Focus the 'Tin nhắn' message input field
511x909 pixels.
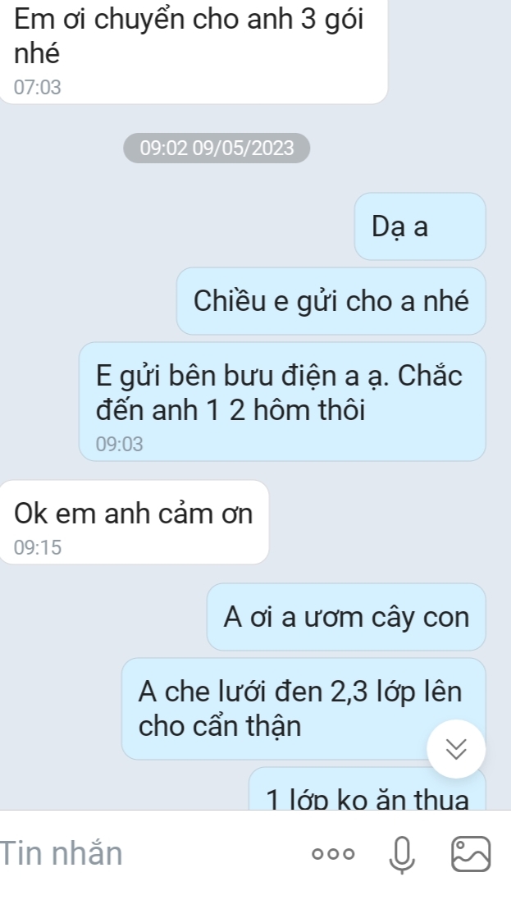pyautogui.click(x=151, y=854)
